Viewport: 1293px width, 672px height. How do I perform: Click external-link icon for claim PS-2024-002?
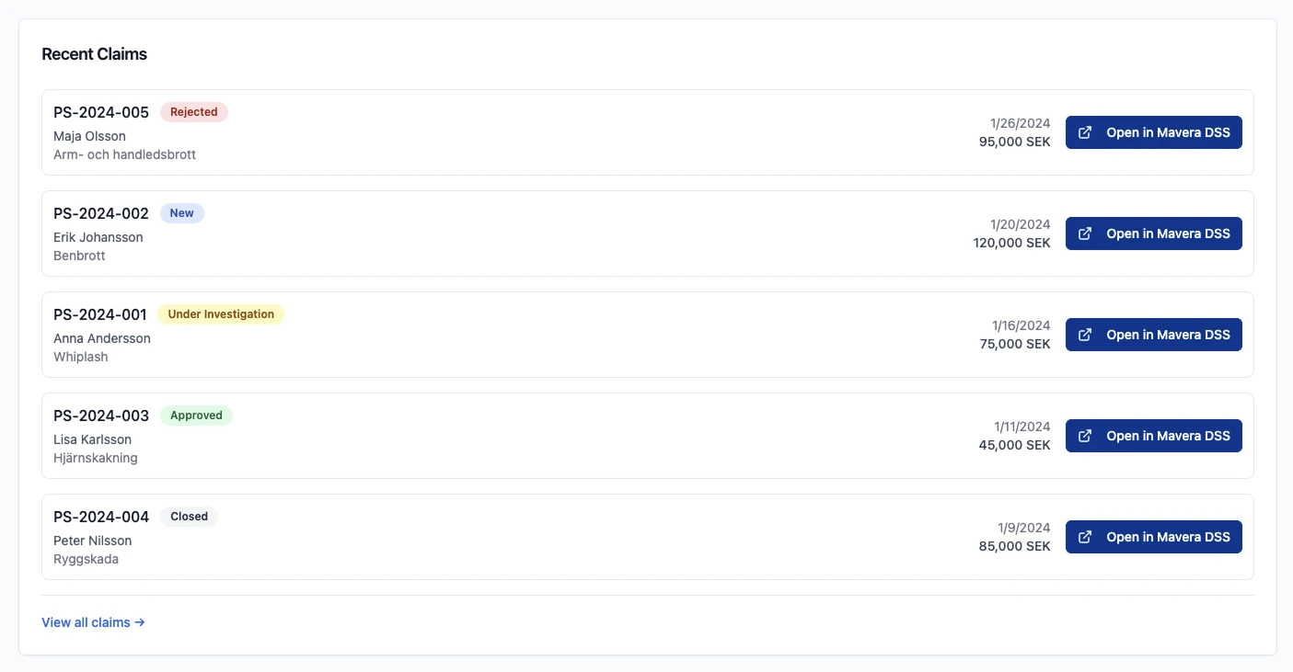pyautogui.click(x=1085, y=233)
